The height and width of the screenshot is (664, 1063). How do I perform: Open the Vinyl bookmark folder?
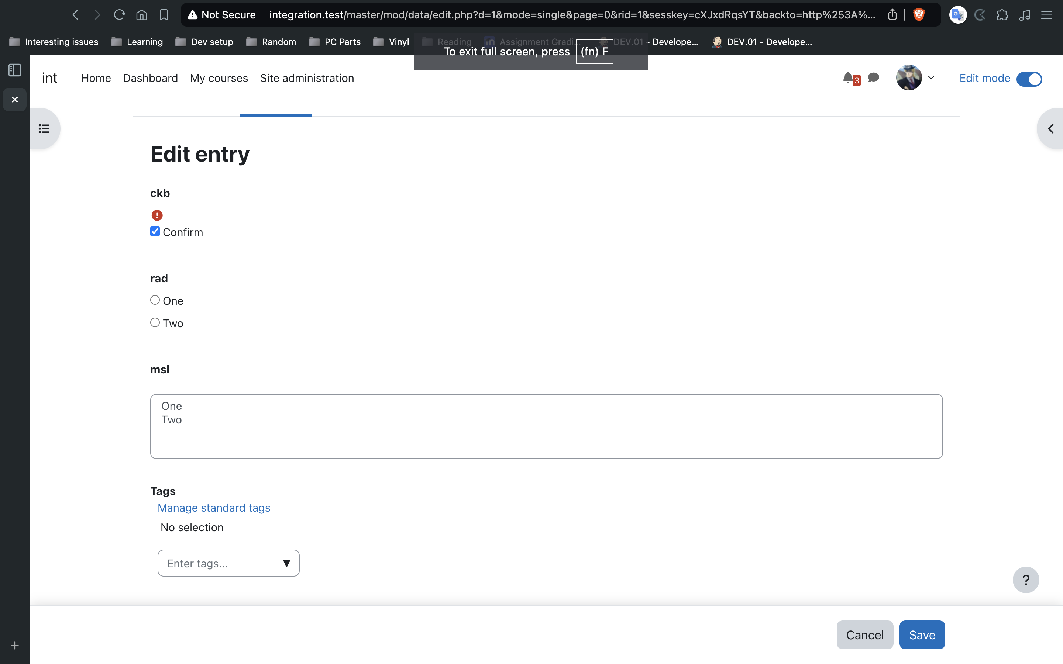[391, 42]
